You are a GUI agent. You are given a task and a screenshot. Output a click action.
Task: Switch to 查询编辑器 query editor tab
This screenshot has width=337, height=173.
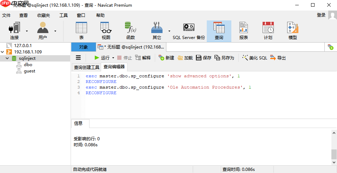(x=114, y=67)
